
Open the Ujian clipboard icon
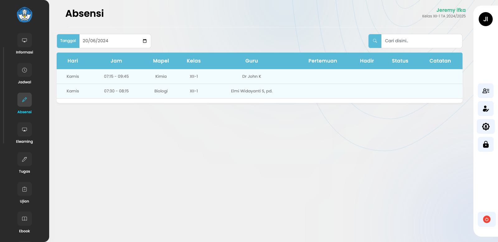point(25,189)
